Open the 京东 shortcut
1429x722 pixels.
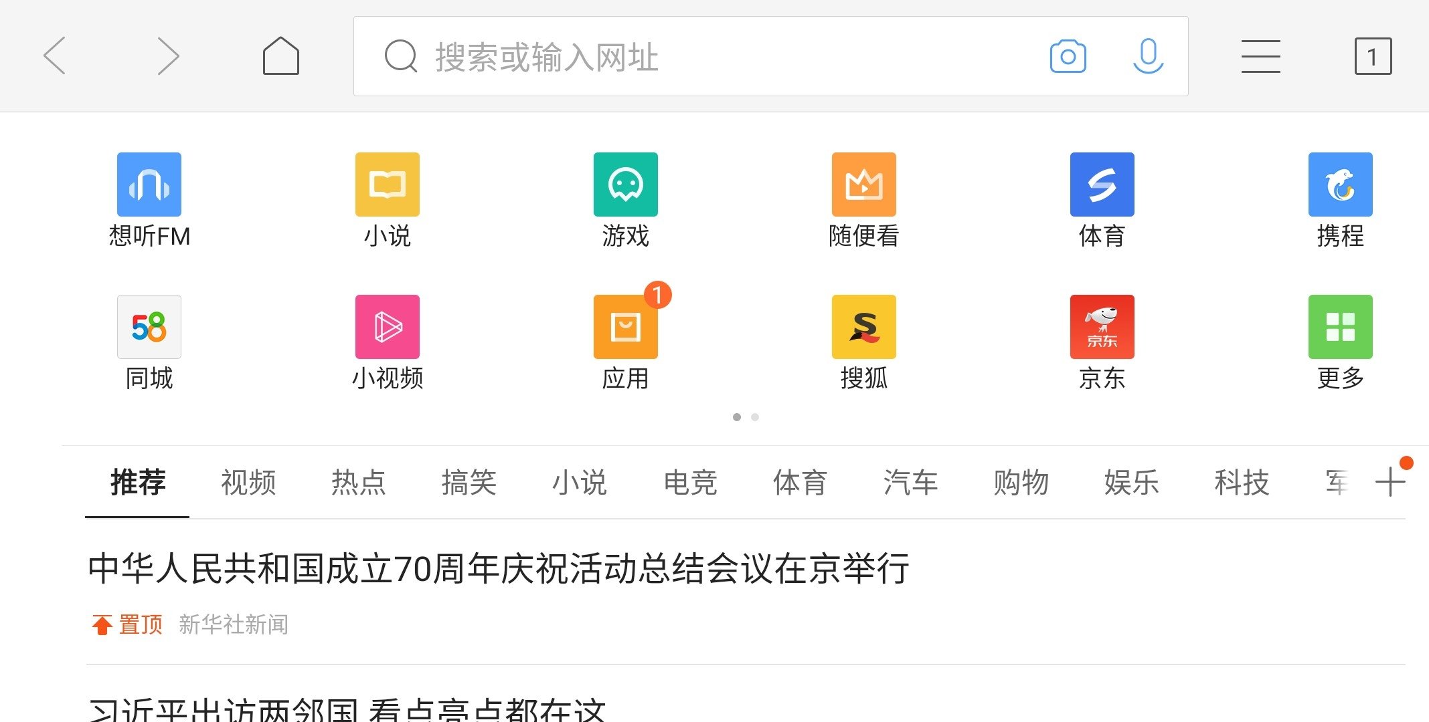click(x=1102, y=342)
